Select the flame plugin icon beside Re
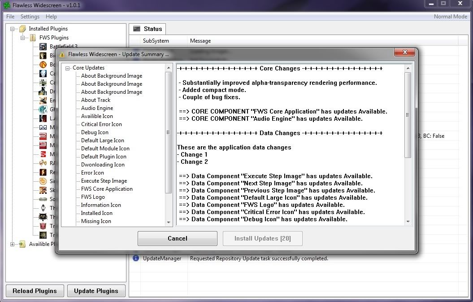The width and height of the screenshot is (473, 302). pyautogui.click(x=43, y=172)
